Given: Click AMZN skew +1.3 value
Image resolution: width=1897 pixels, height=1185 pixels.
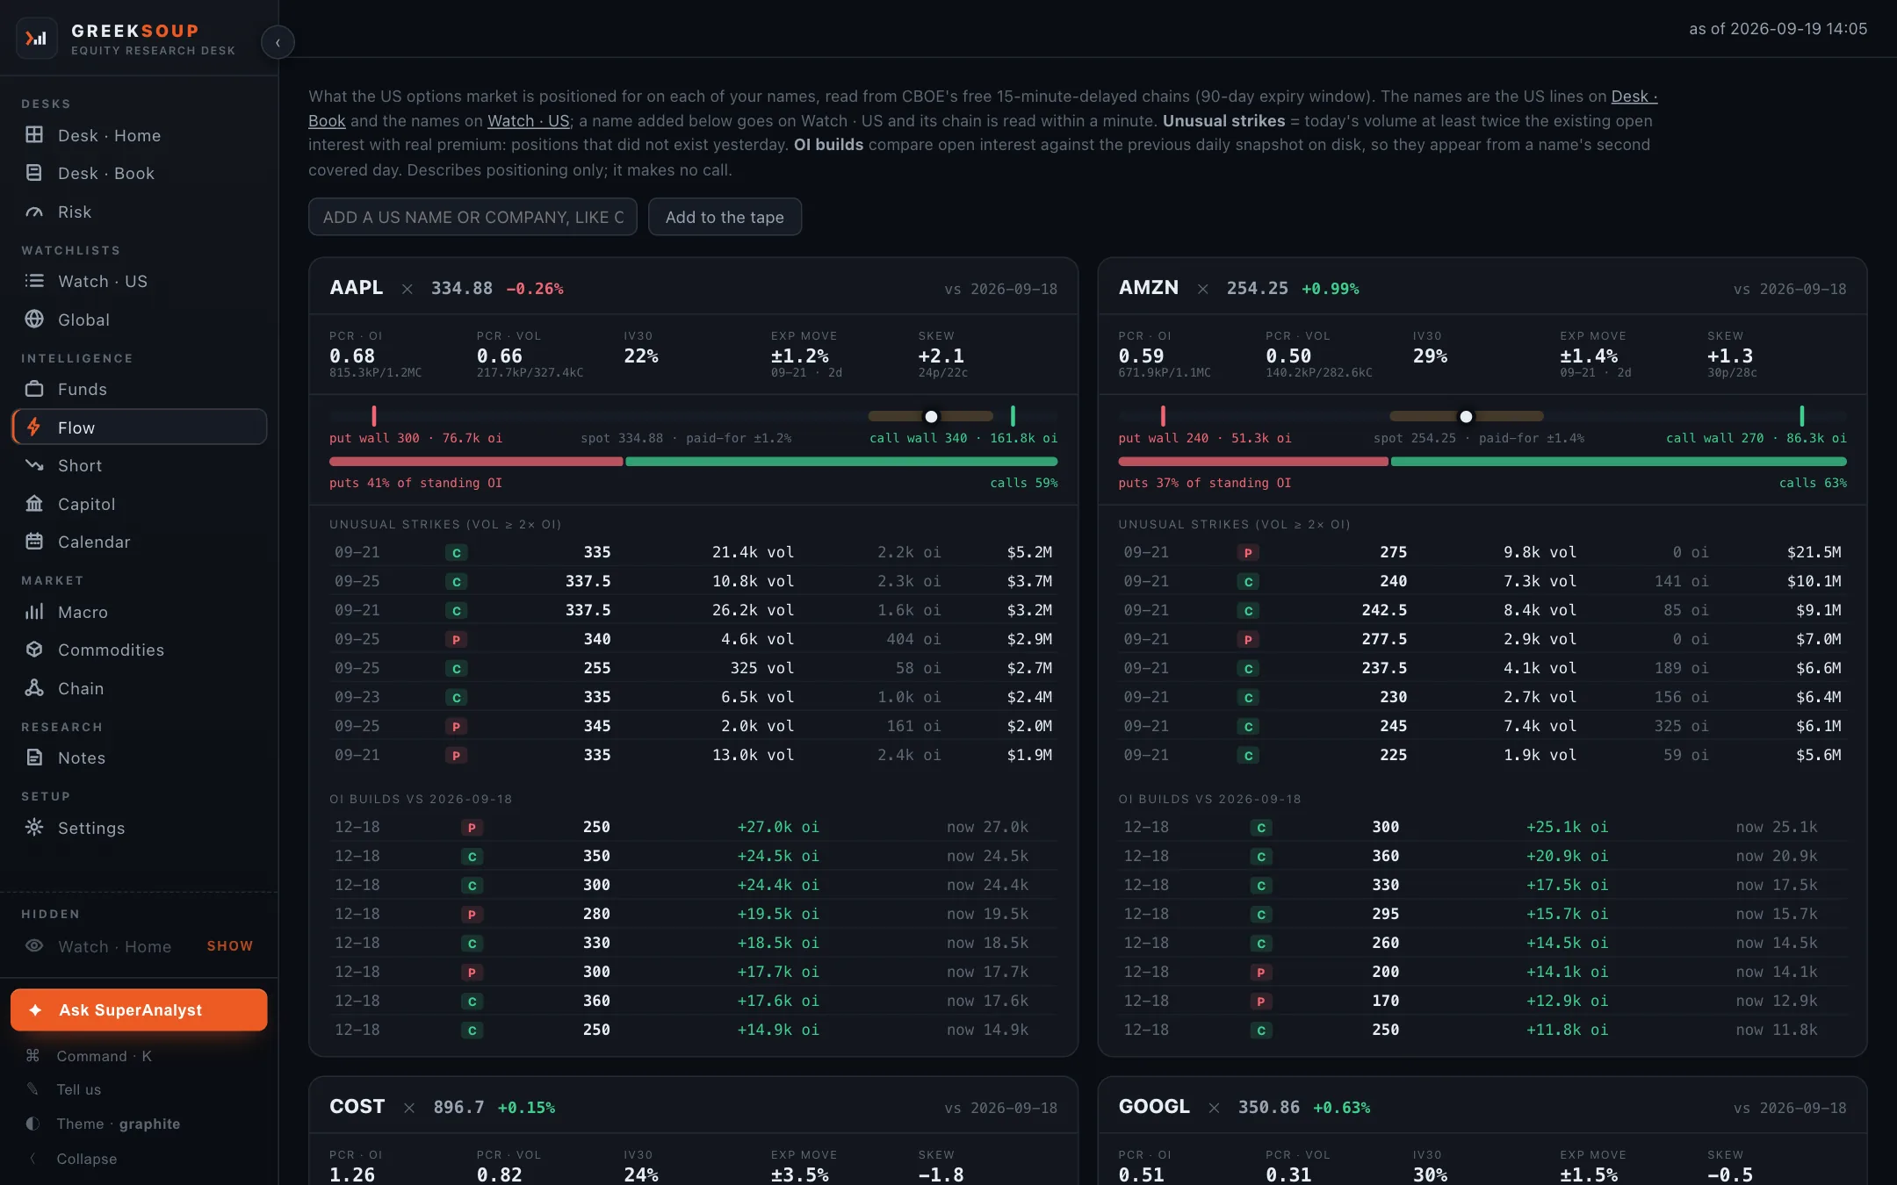Looking at the screenshot, I should tap(1730, 356).
